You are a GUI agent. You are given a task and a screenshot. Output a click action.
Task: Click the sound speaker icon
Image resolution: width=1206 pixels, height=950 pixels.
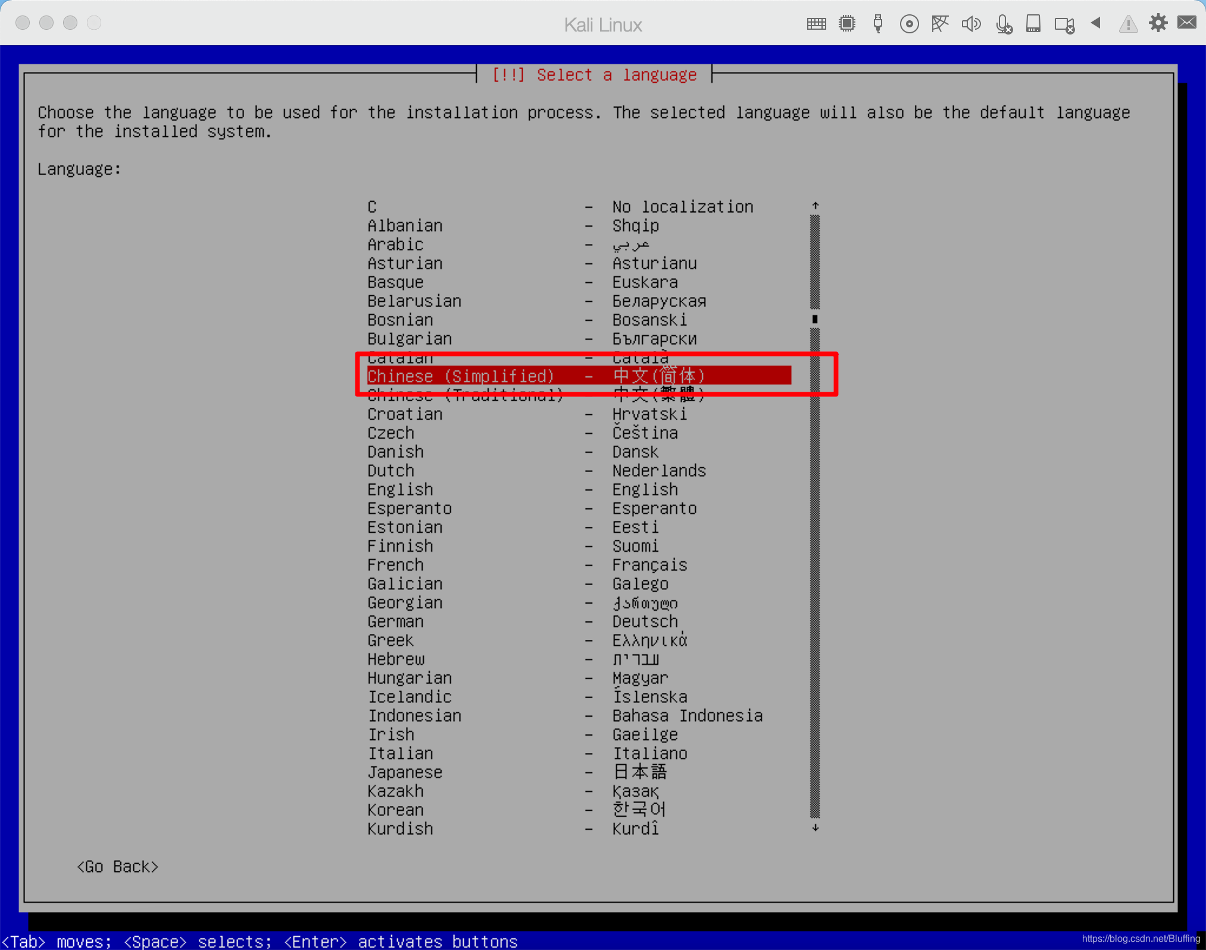[971, 24]
